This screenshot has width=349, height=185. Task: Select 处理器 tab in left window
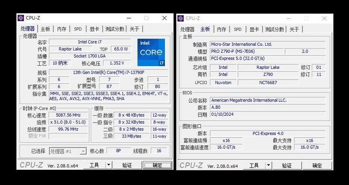pos(27,28)
